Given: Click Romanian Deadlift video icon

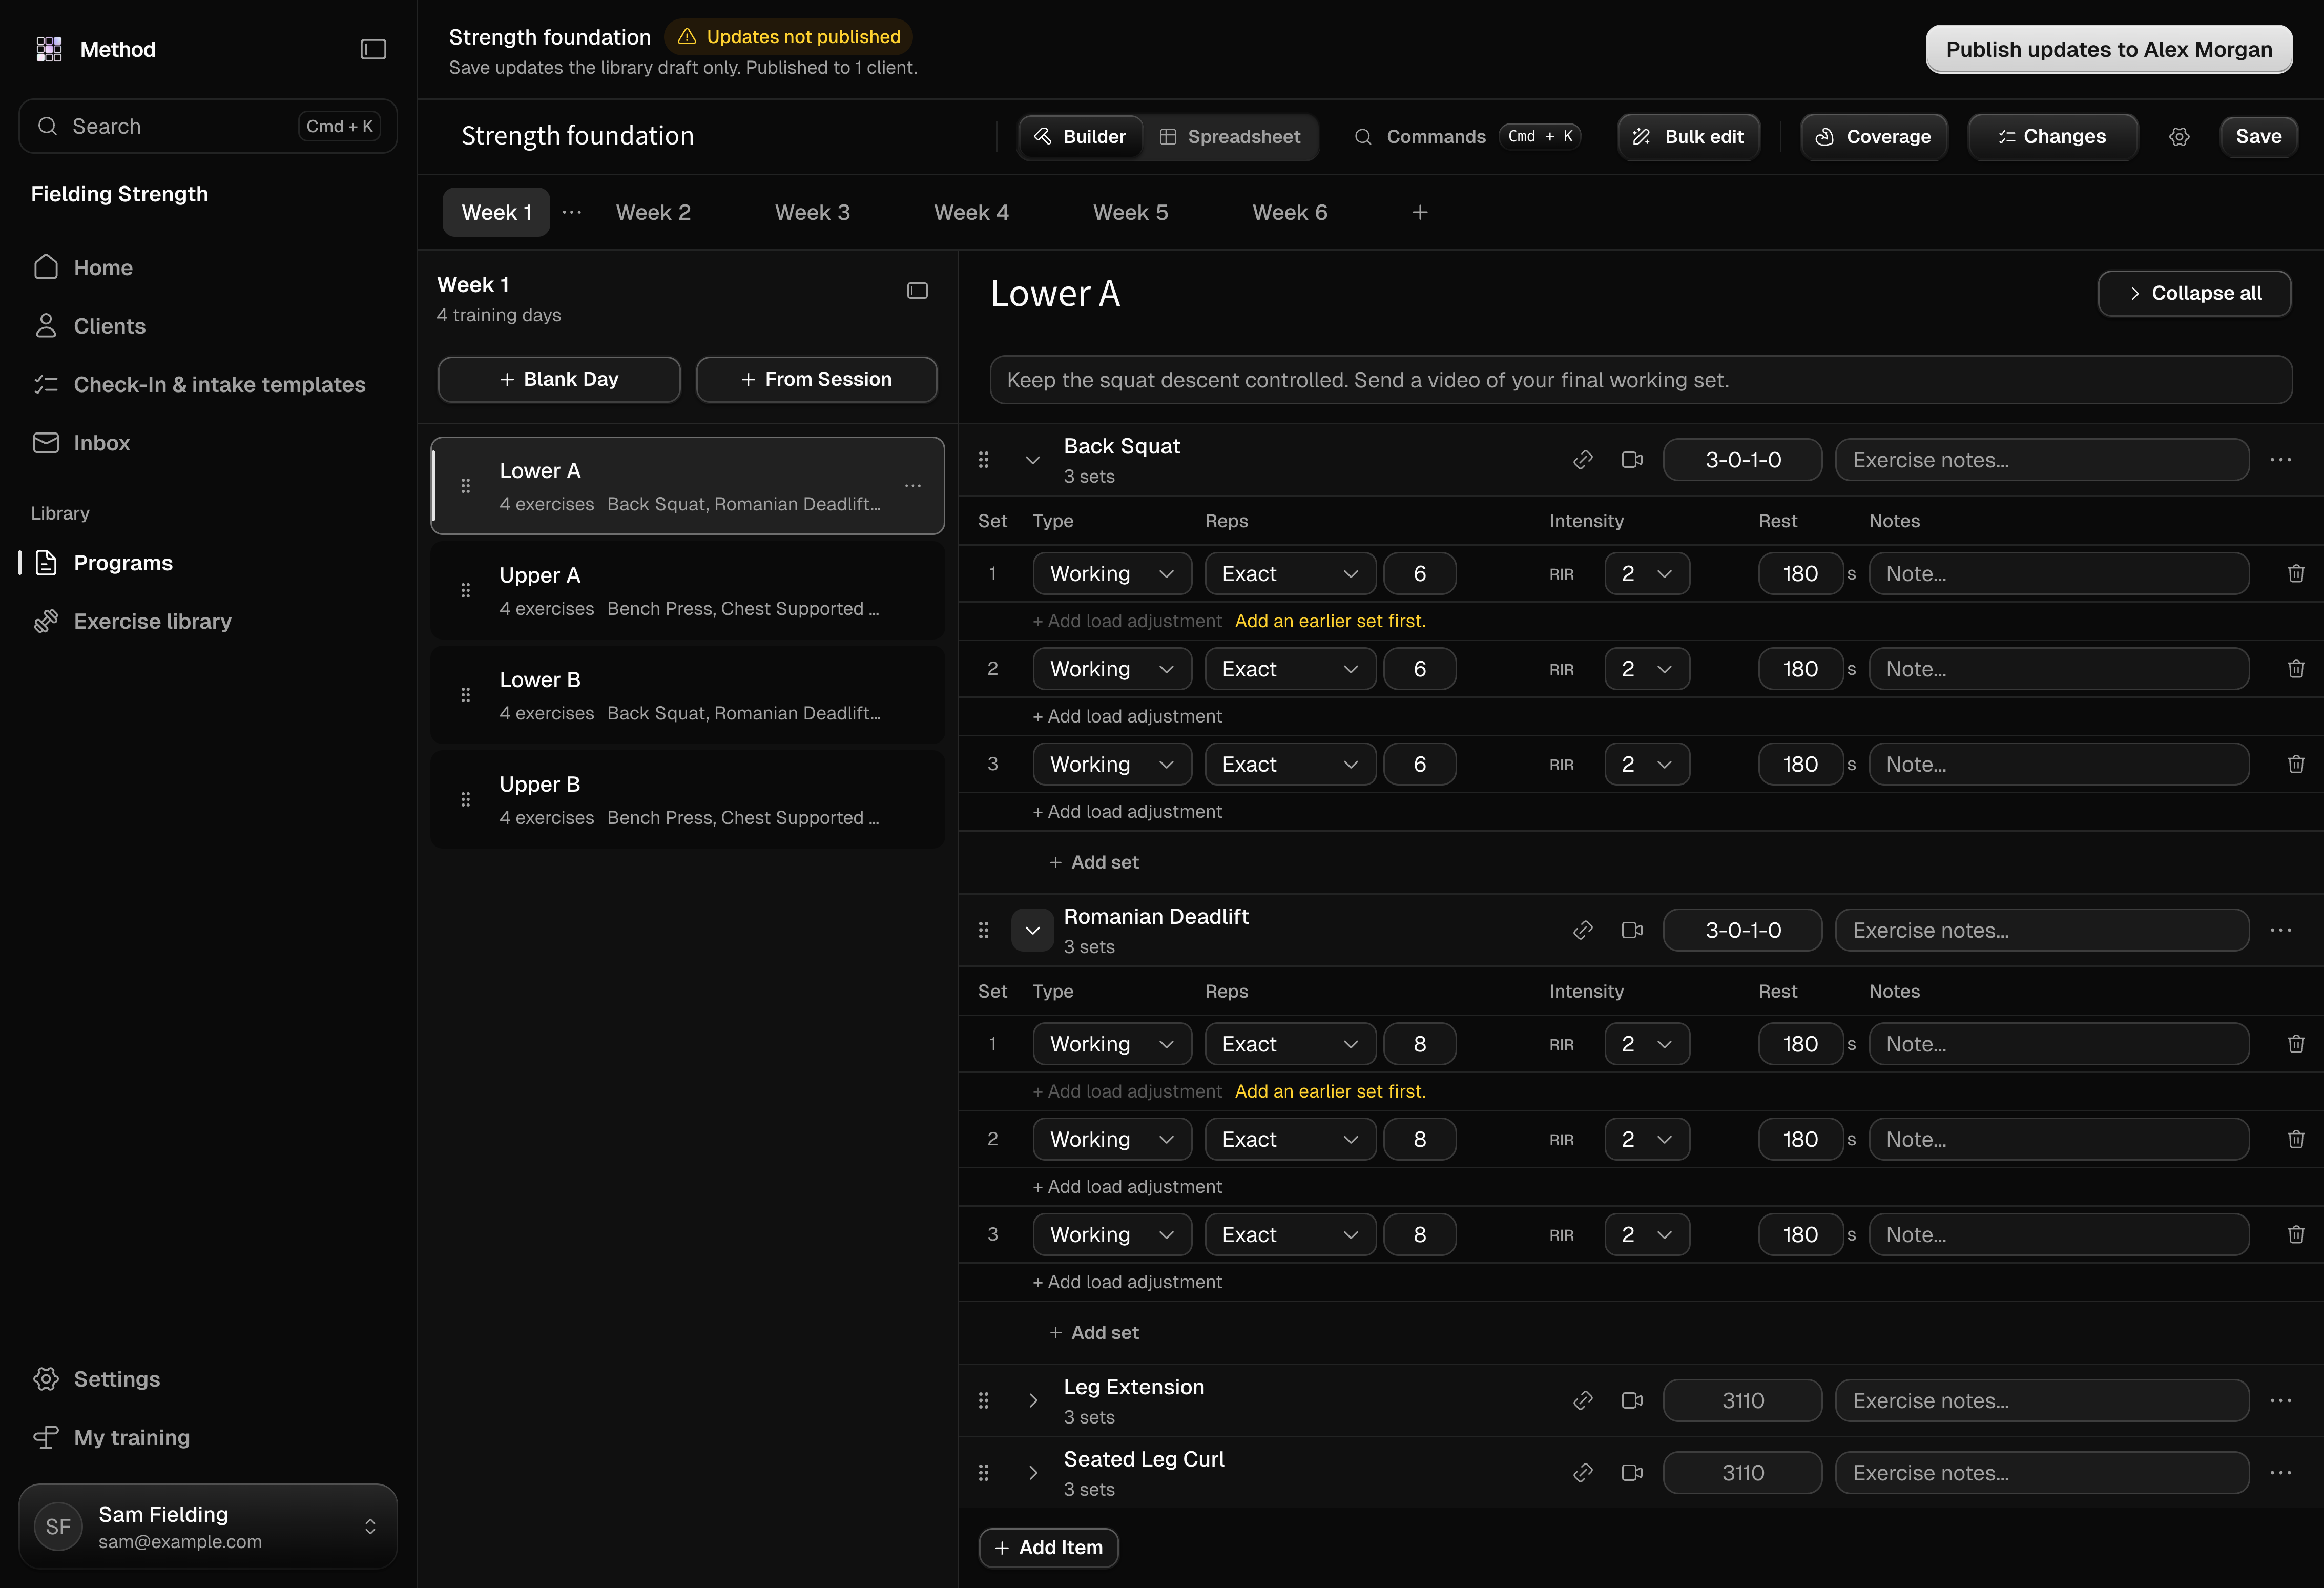Looking at the screenshot, I should click(x=1631, y=930).
